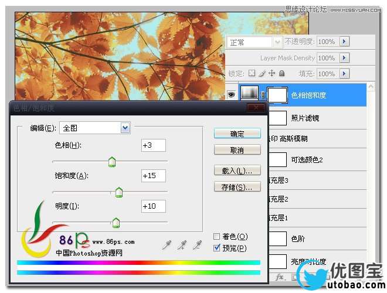
Task: Click the 色相 value field +3
Action: click(x=154, y=145)
